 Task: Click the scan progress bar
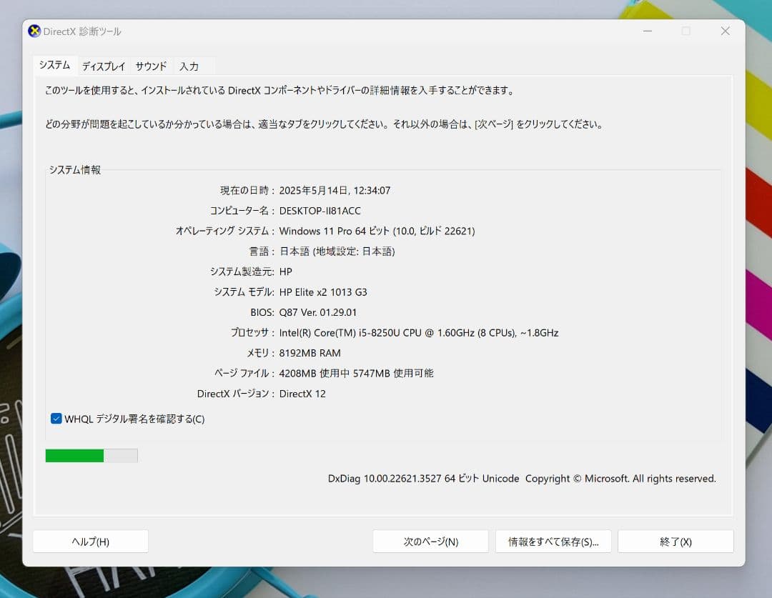(91, 455)
